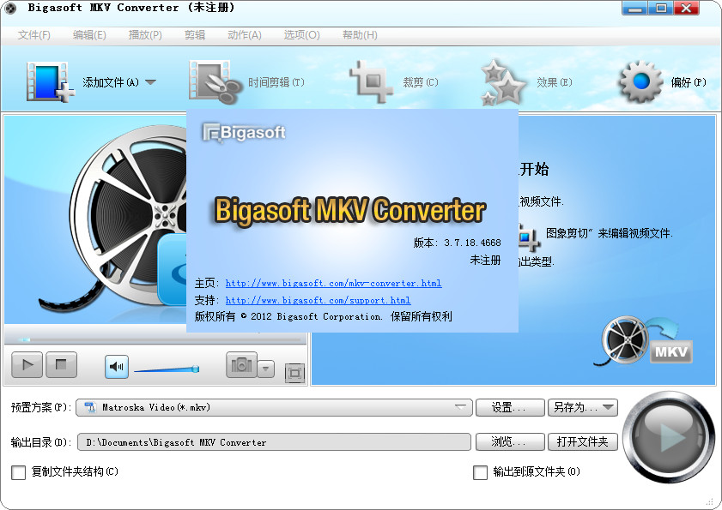The height and width of the screenshot is (510, 722).
Task: Toggle full screen preview icon
Action: point(294,373)
